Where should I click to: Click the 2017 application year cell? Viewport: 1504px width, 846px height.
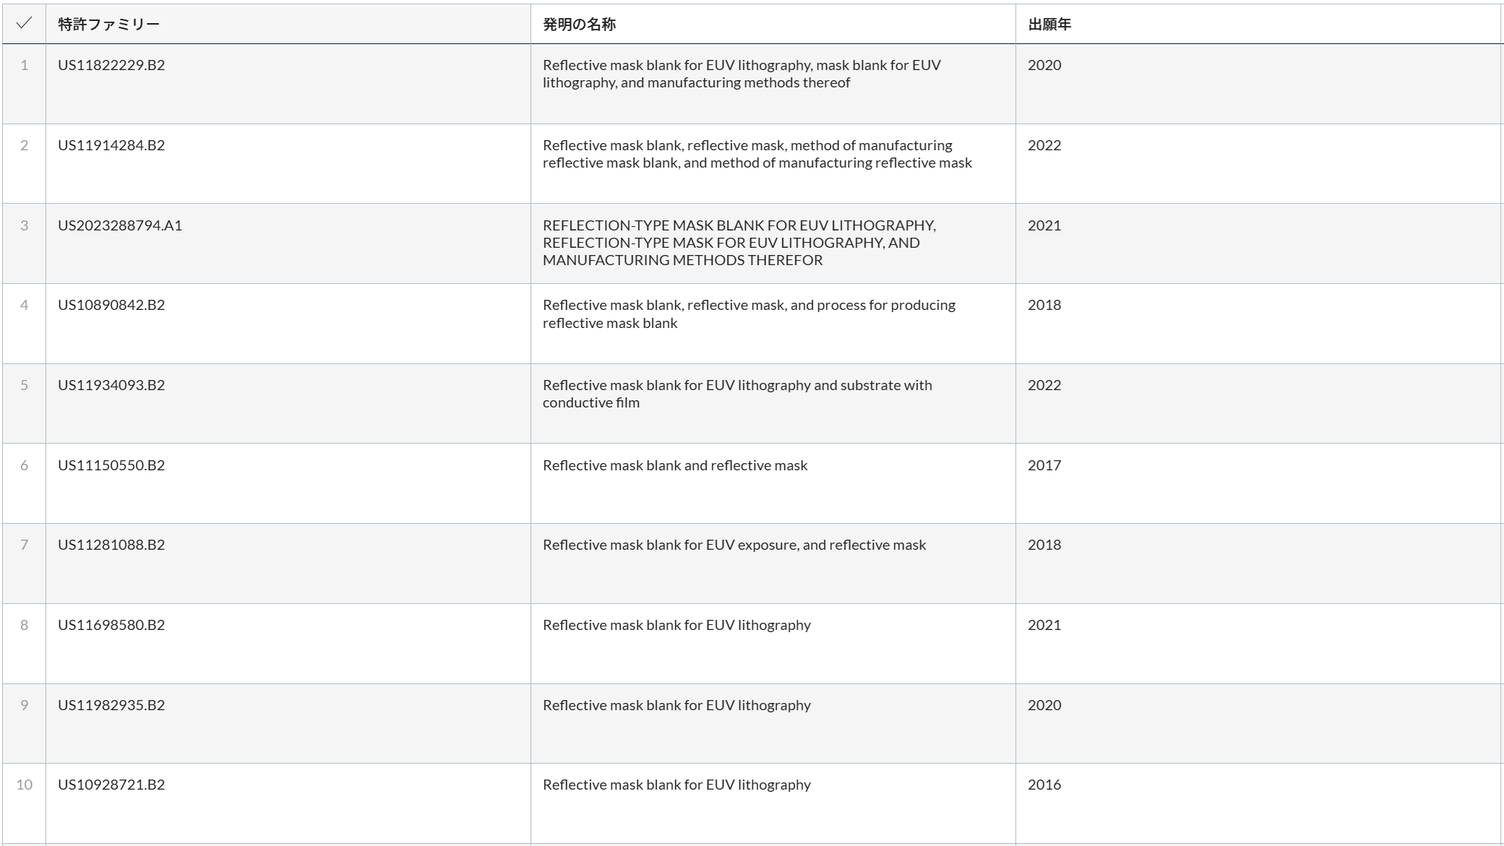click(x=1044, y=465)
